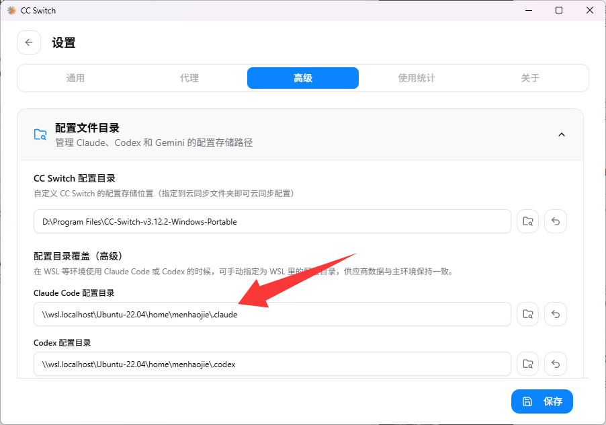Close the CC Switch window
The height and width of the screenshot is (425, 606).
[590, 11]
